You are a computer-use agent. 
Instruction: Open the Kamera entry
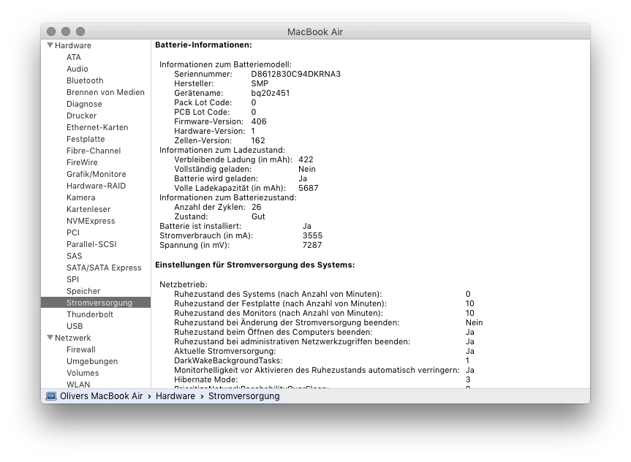click(x=81, y=197)
